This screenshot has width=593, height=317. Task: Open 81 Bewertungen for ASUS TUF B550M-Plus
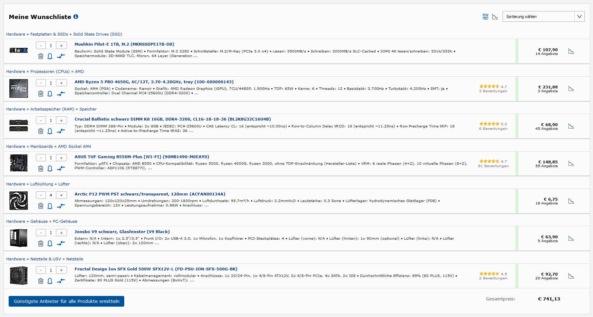coord(493,166)
